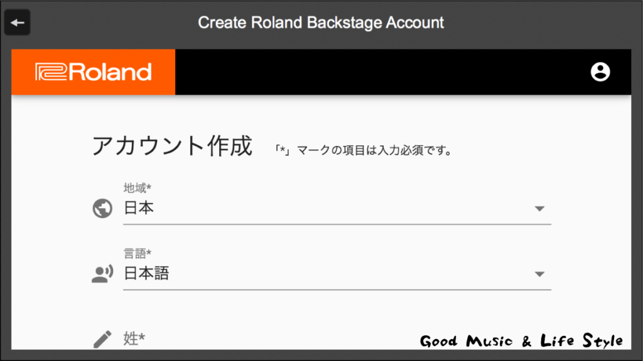Open the user account profile icon

[600, 72]
